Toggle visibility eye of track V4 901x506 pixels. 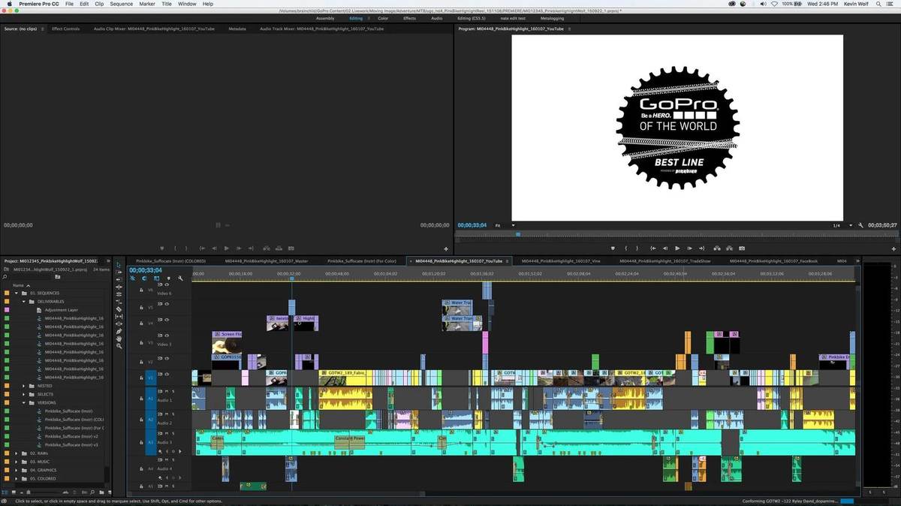click(167, 320)
